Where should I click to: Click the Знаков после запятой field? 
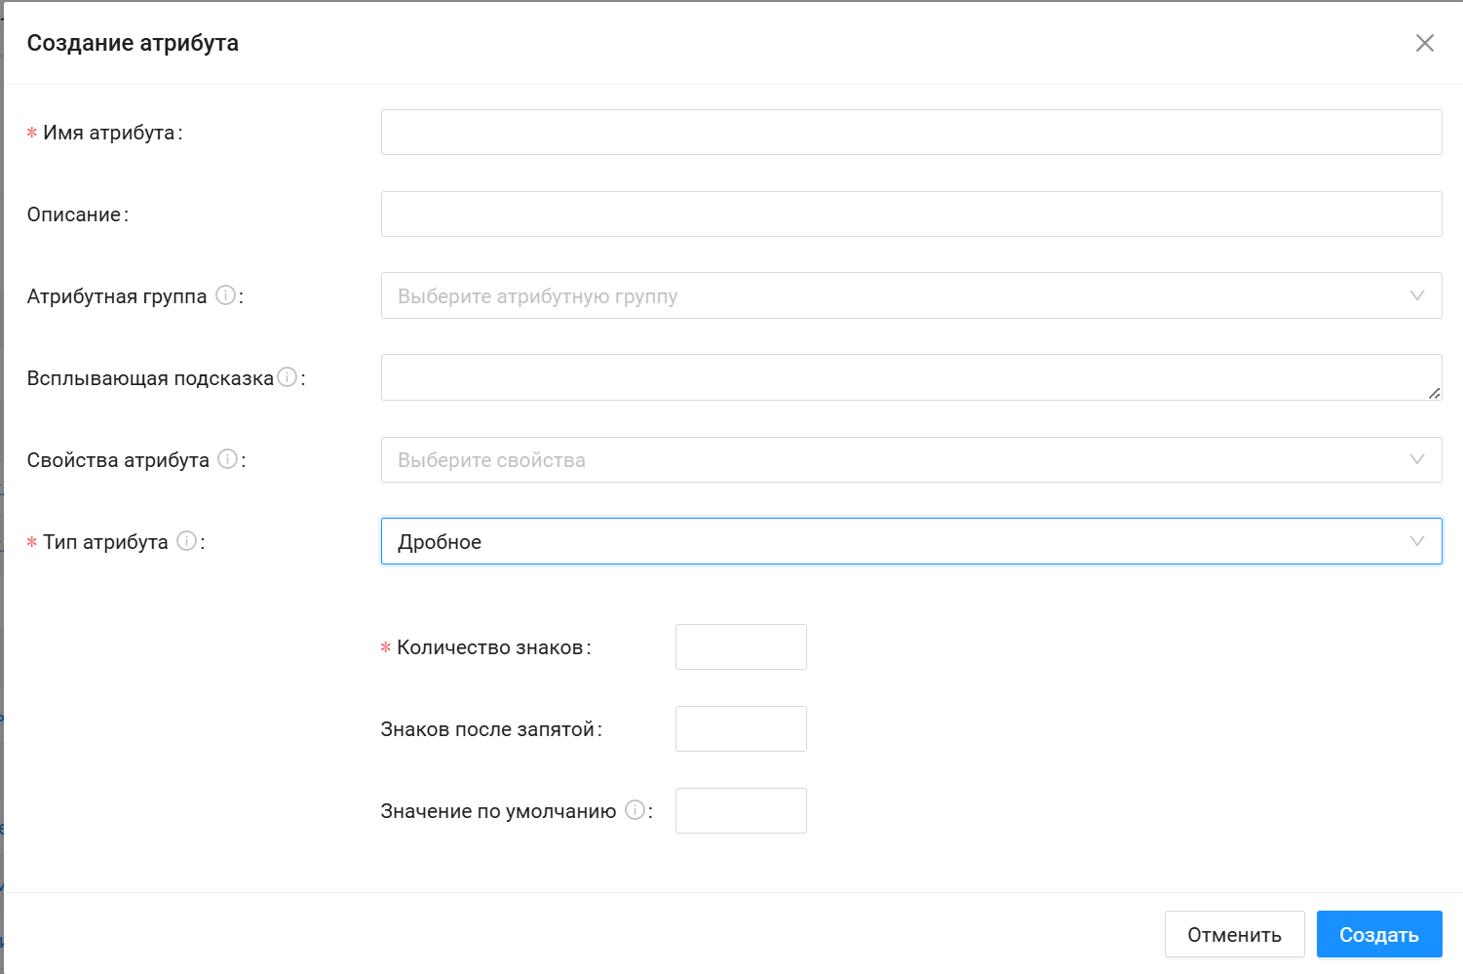741,728
